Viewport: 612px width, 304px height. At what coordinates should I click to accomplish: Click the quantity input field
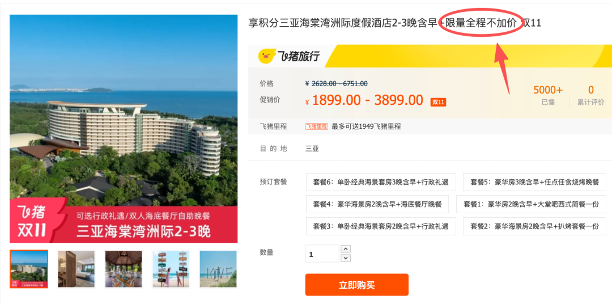tap(322, 254)
